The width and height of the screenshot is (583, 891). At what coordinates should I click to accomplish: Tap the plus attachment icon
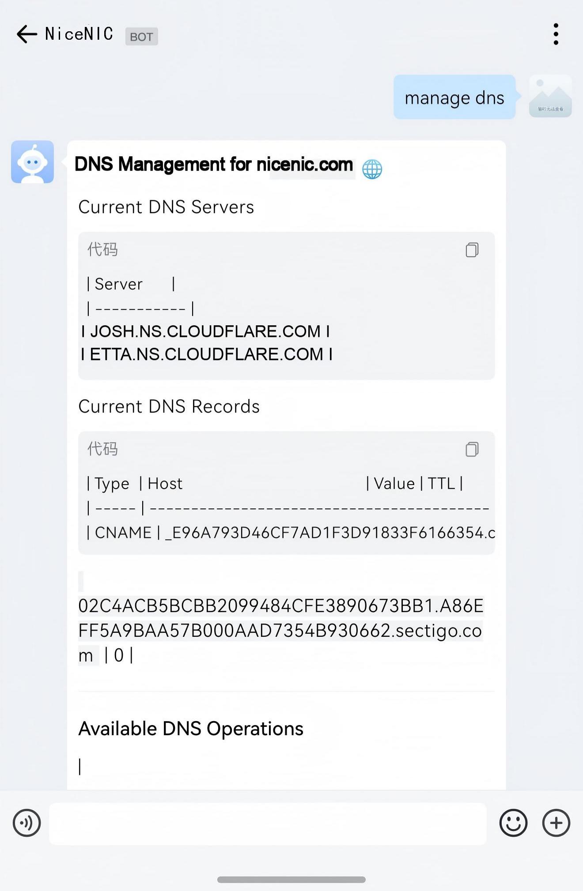[x=556, y=823]
